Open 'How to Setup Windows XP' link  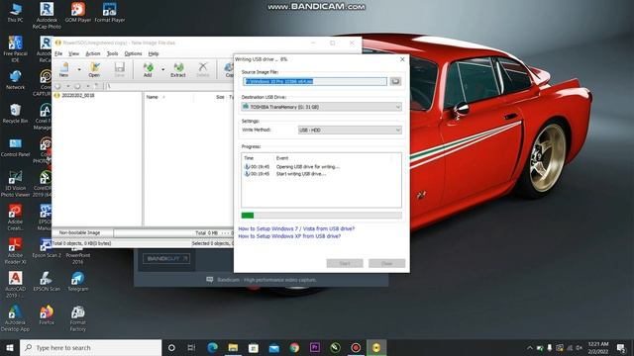coord(289,236)
